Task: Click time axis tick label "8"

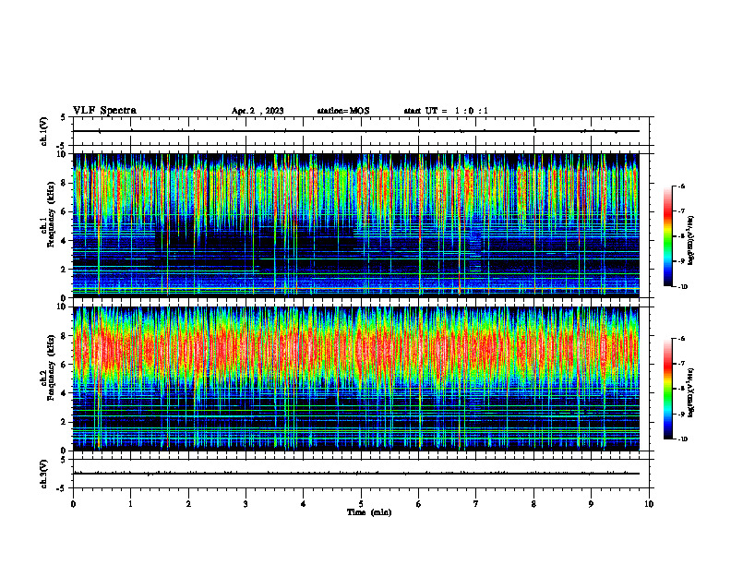Action: 533,504
